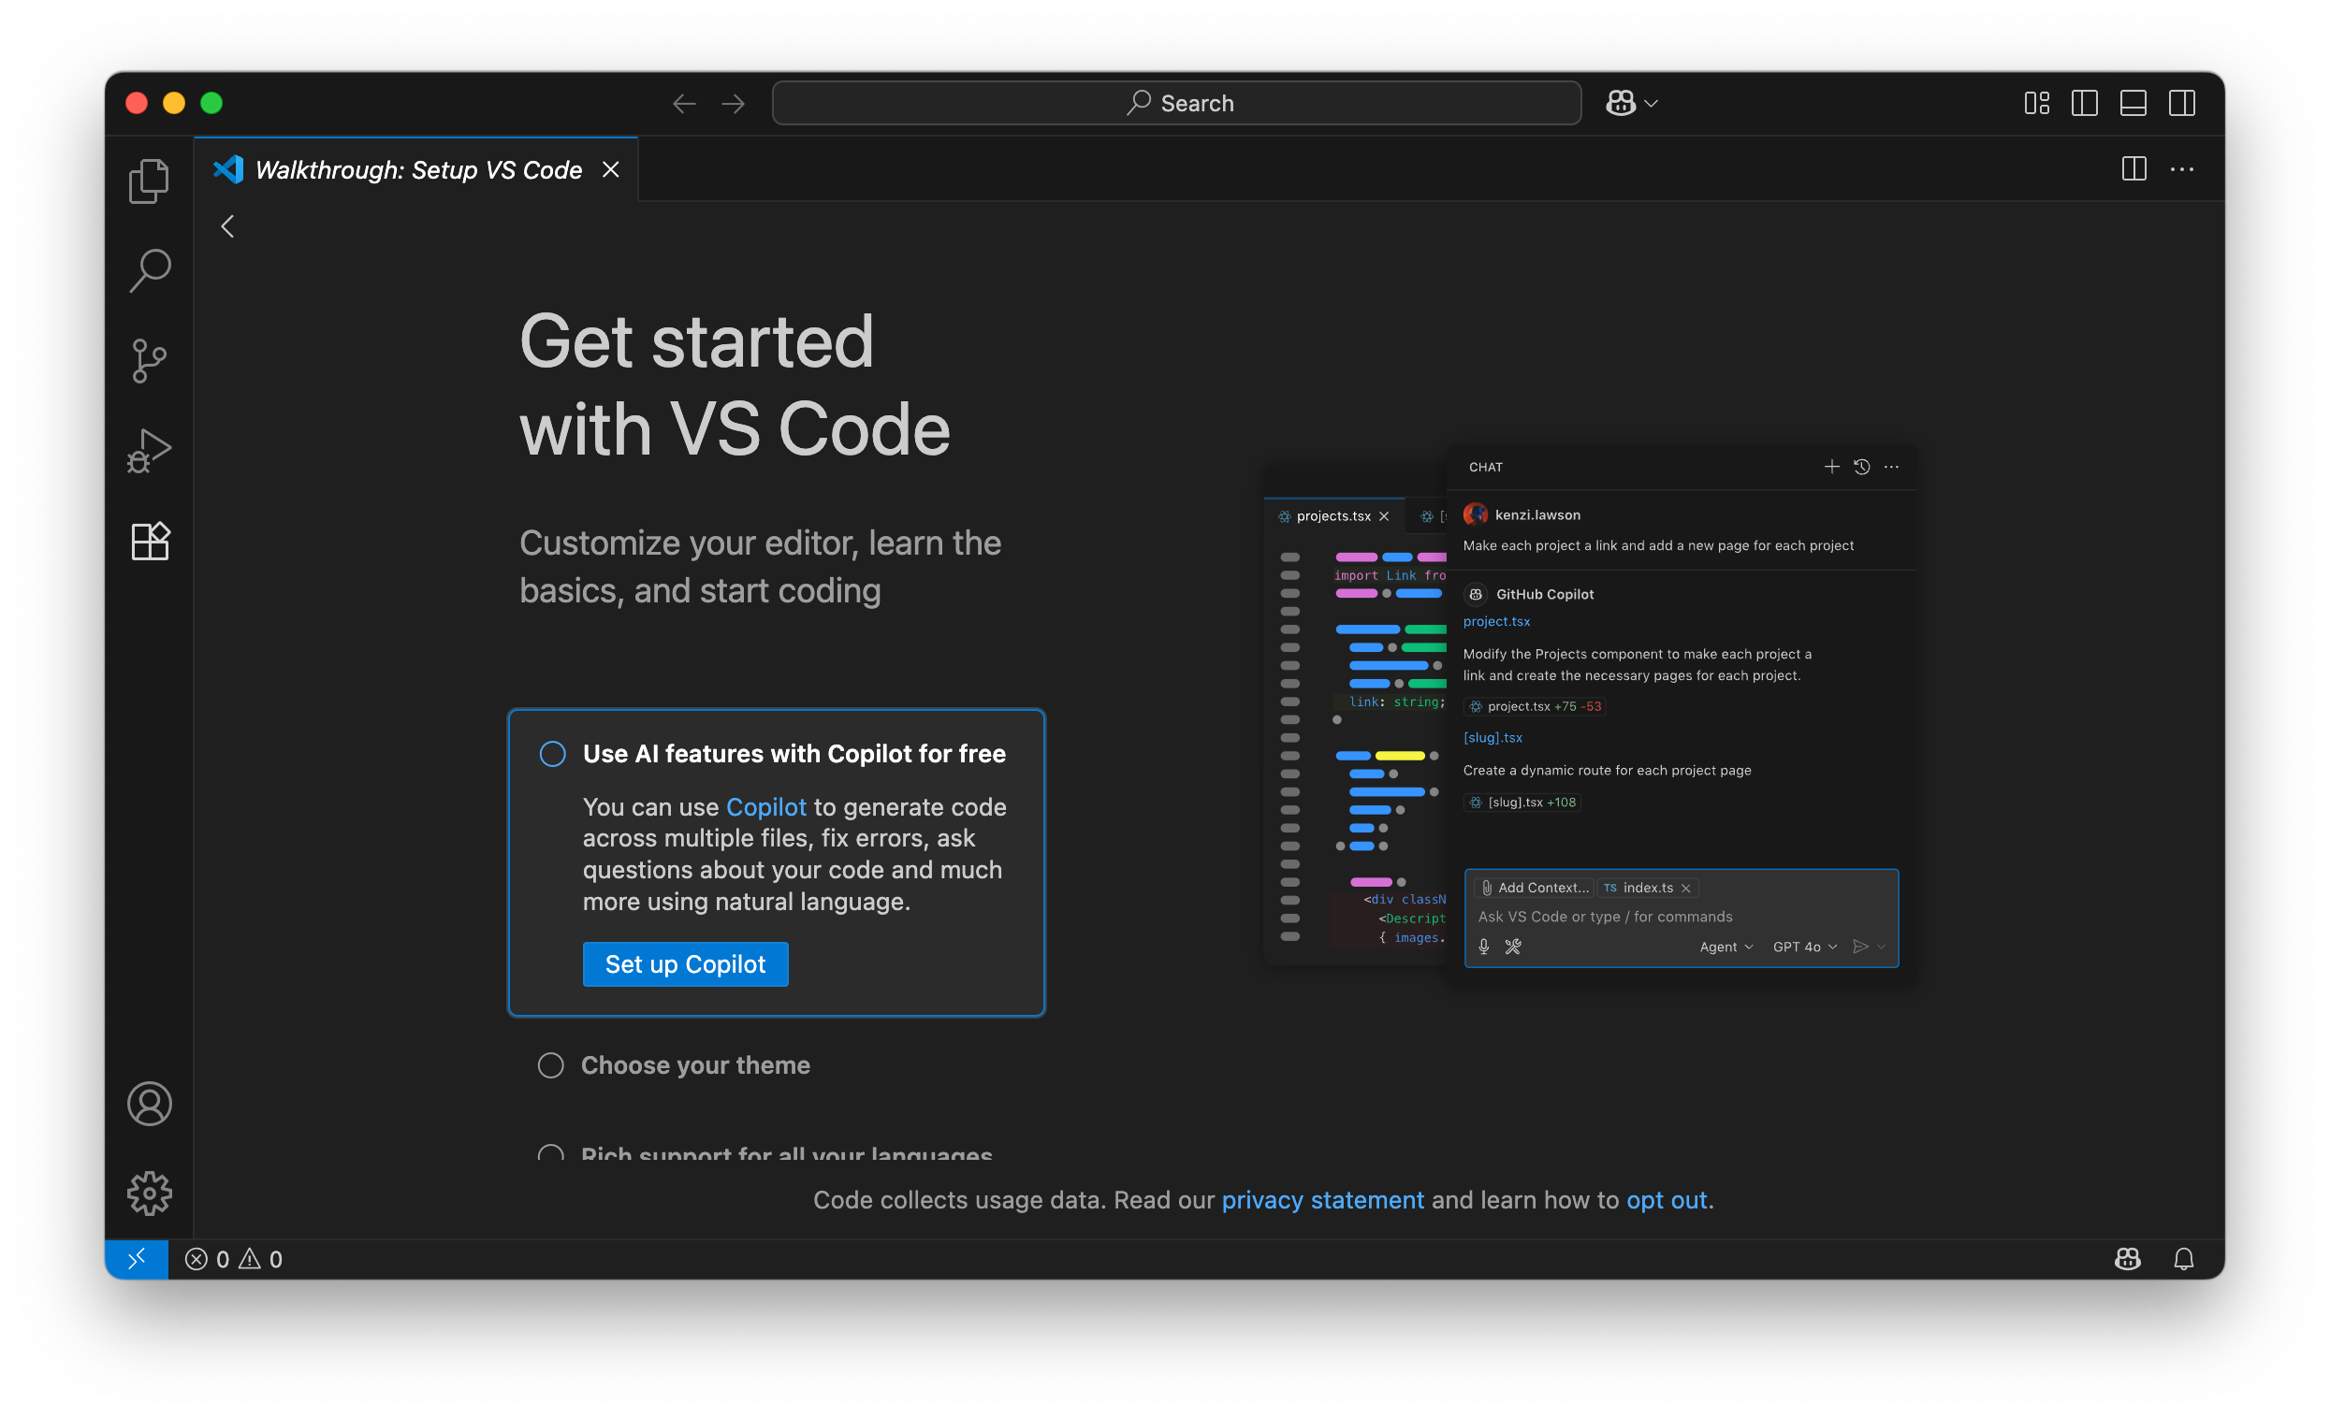The image size is (2330, 1418).
Task: Open the Copilot link in description
Action: click(766, 806)
